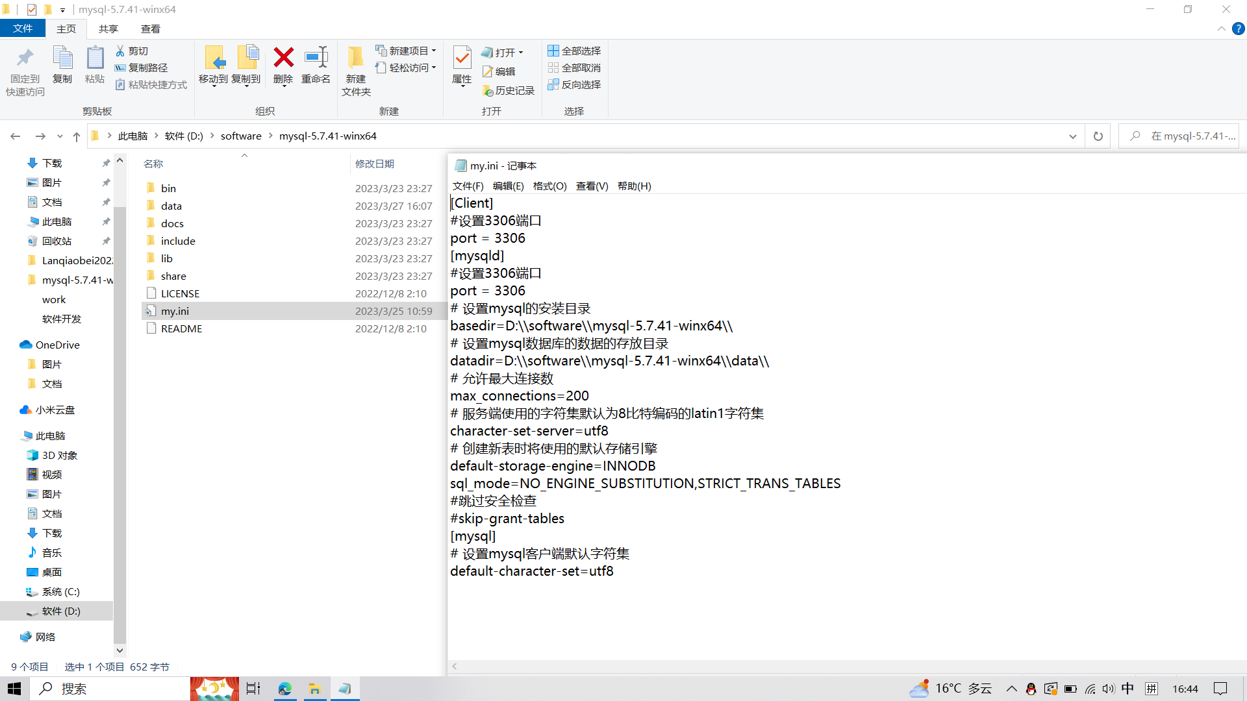Click the Forward navigation arrow
1247x701 pixels.
coord(40,136)
